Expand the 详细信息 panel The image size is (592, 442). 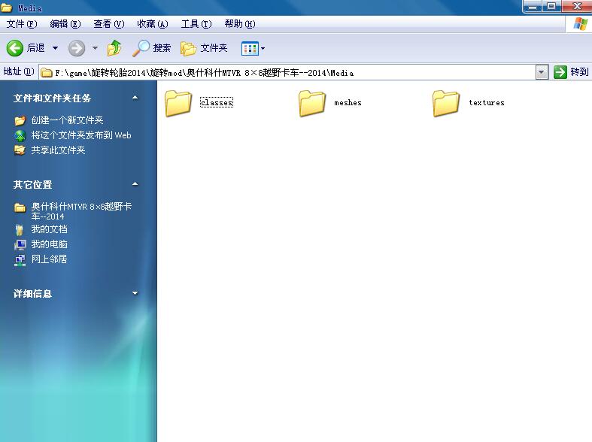coord(135,293)
